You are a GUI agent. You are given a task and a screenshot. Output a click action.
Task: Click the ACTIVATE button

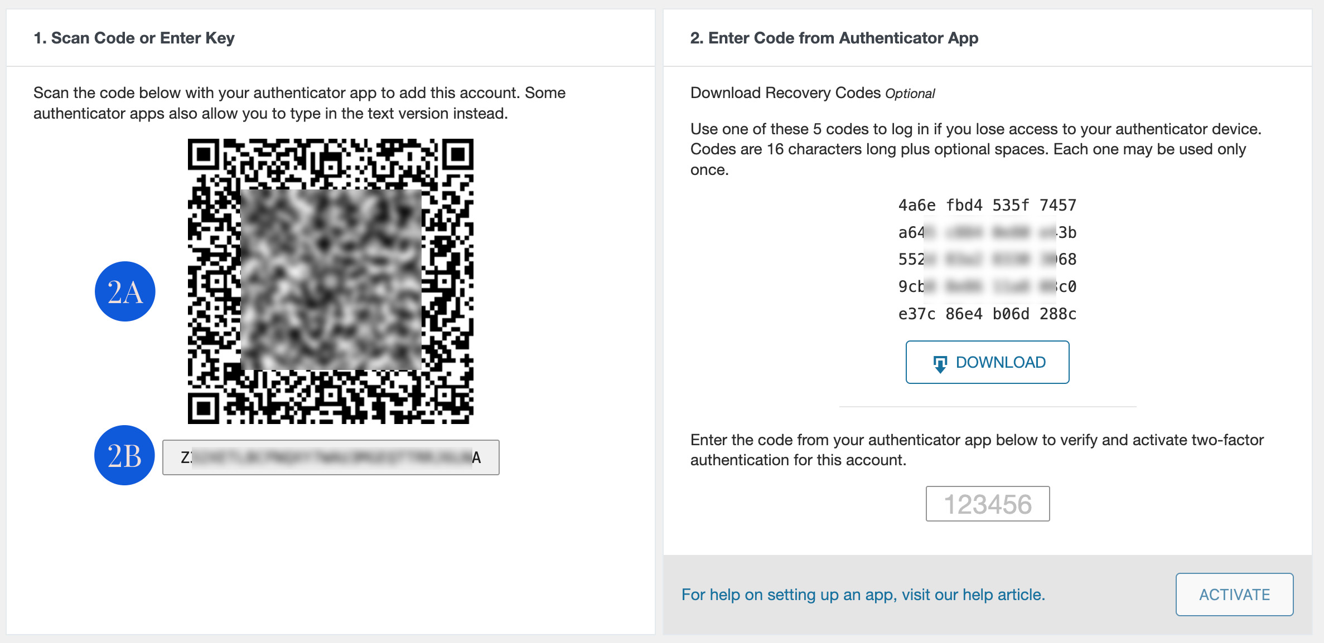[1234, 595]
